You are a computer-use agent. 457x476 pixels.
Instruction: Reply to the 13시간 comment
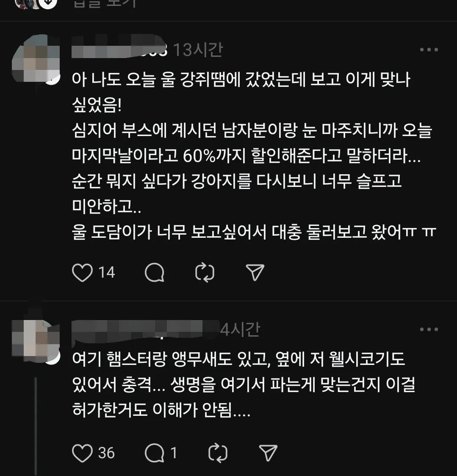[x=155, y=272]
